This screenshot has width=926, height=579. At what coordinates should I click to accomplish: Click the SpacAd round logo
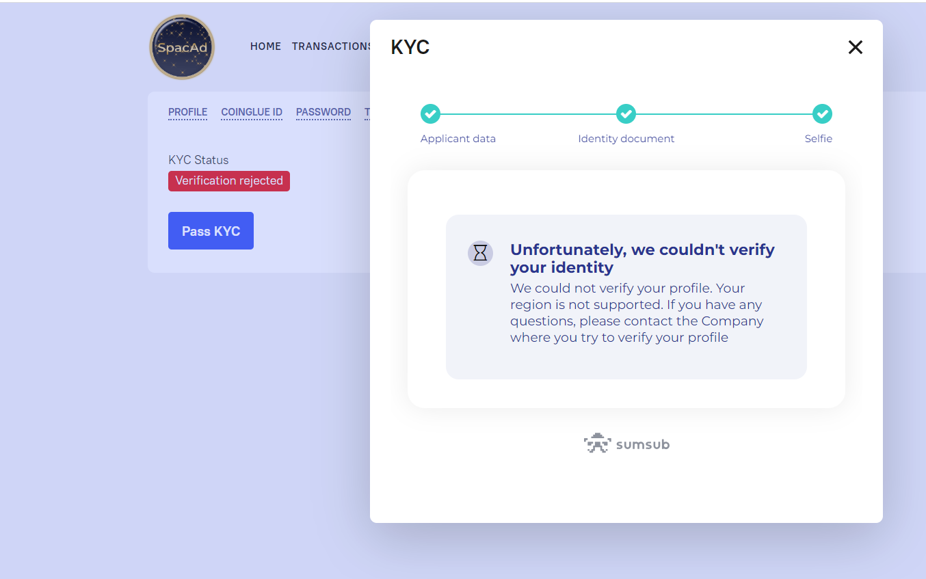(182, 47)
